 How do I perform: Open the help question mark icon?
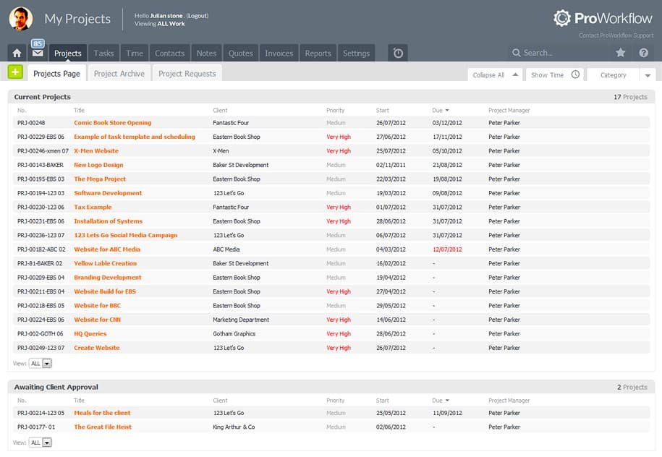click(643, 53)
